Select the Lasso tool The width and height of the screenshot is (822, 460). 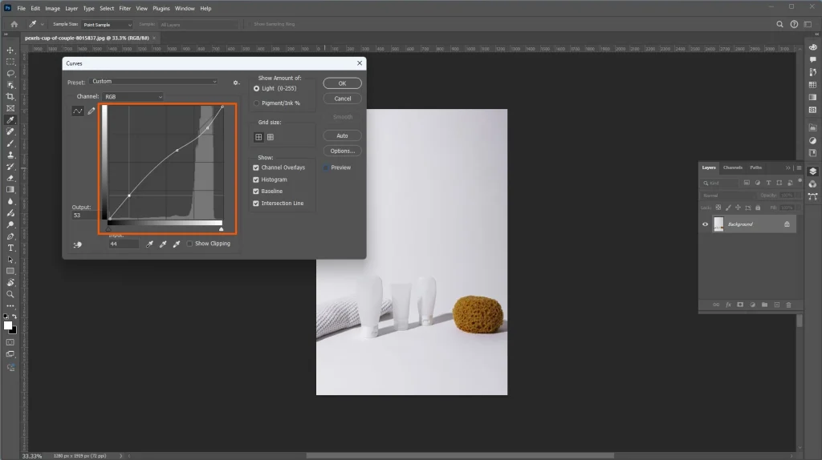(x=10, y=73)
